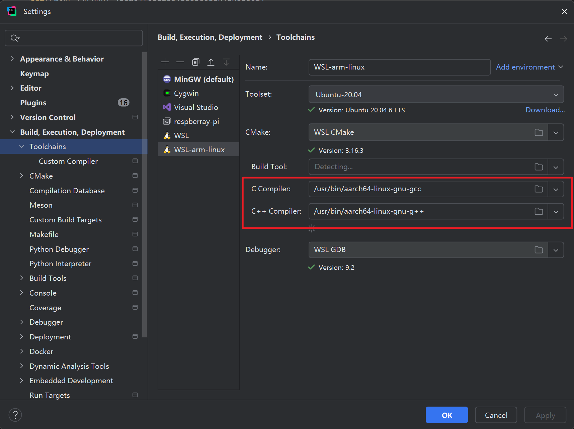Open the Add environment dropdown
This screenshot has width=574, height=429.
pos(529,67)
